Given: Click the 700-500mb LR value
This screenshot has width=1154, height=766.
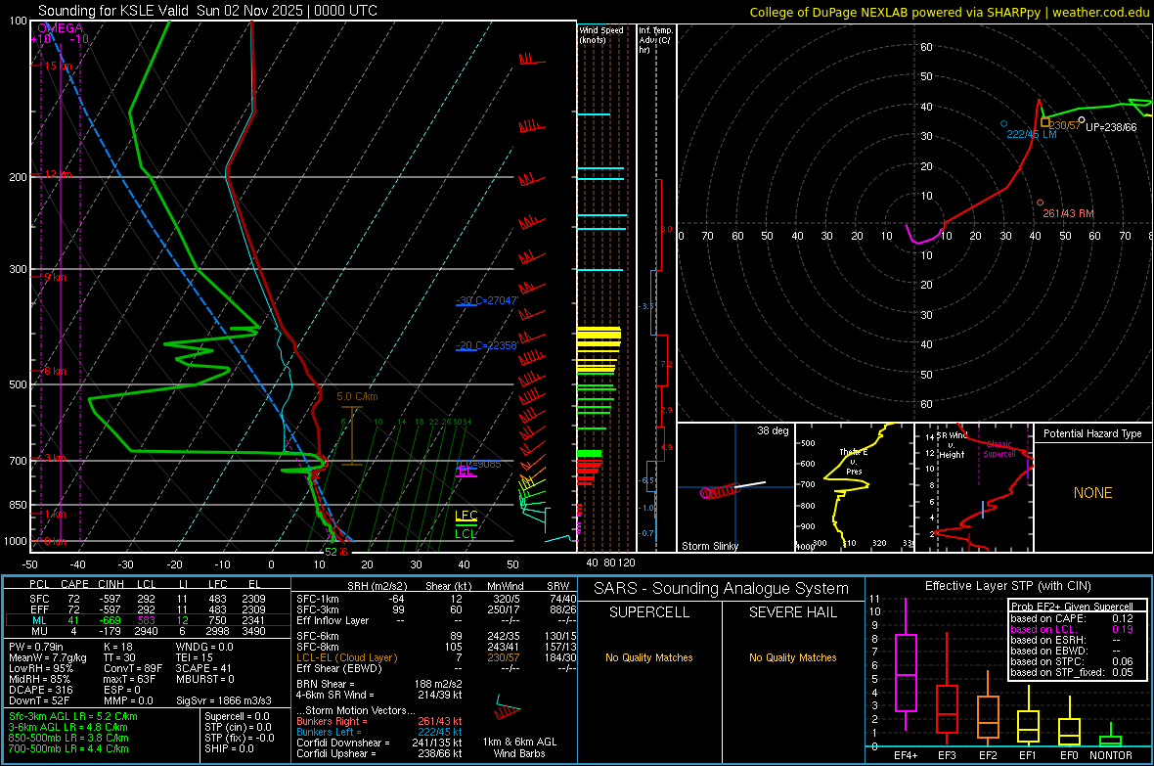Looking at the screenshot, I should click(x=68, y=748).
